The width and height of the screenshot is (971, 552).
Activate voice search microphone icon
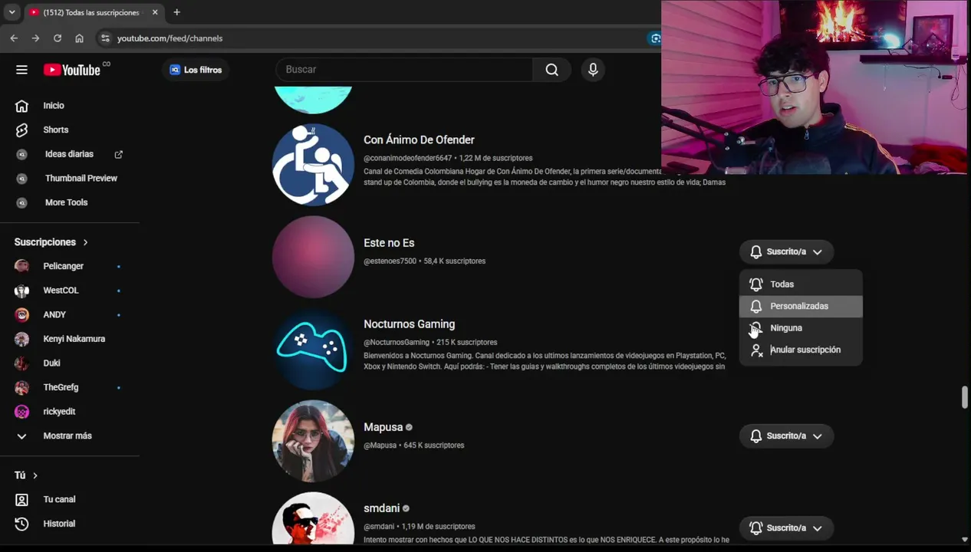click(593, 70)
